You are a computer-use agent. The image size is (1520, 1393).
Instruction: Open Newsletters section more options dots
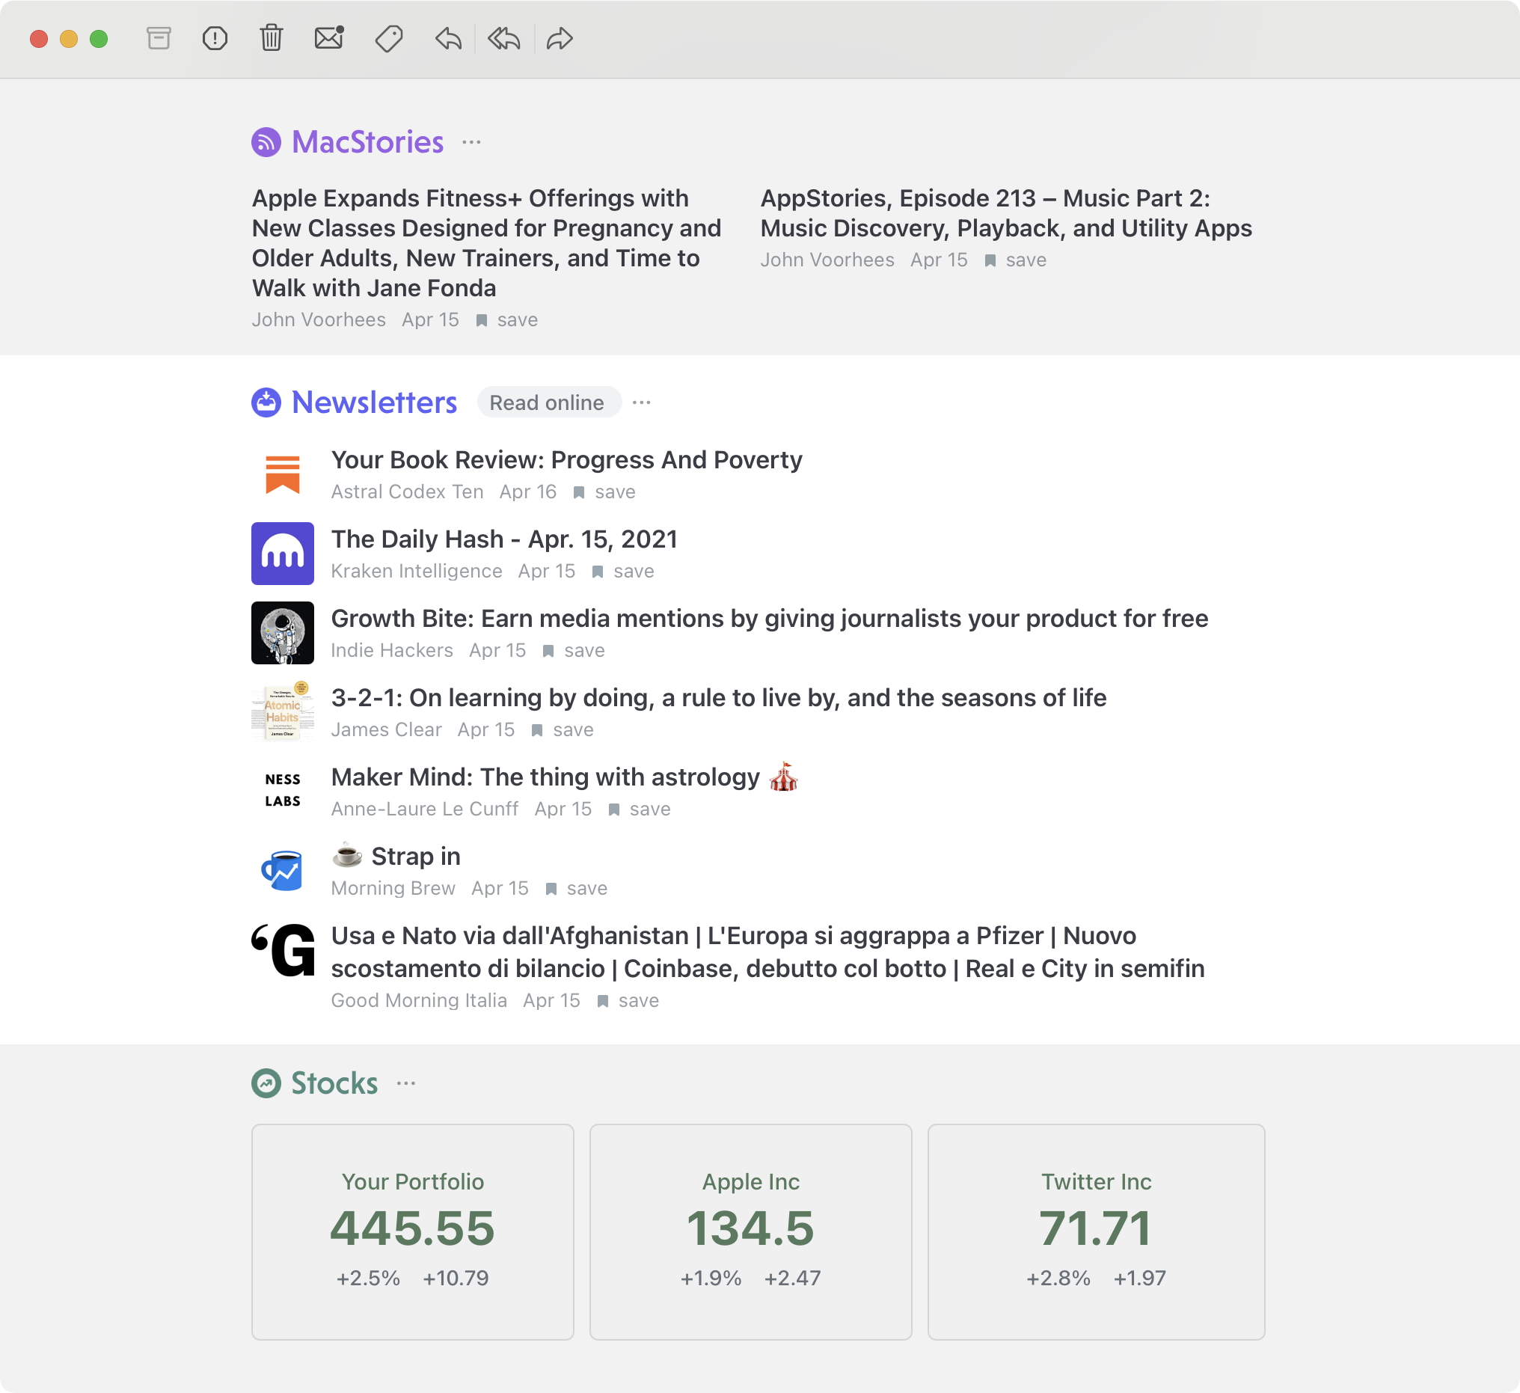point(642,402)
